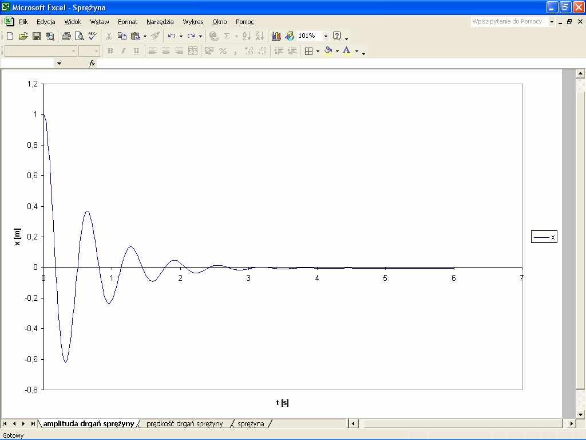Viewport: 586px width, 440px height.
Task: Toggle Align Left
Action: tap(152, 51)
